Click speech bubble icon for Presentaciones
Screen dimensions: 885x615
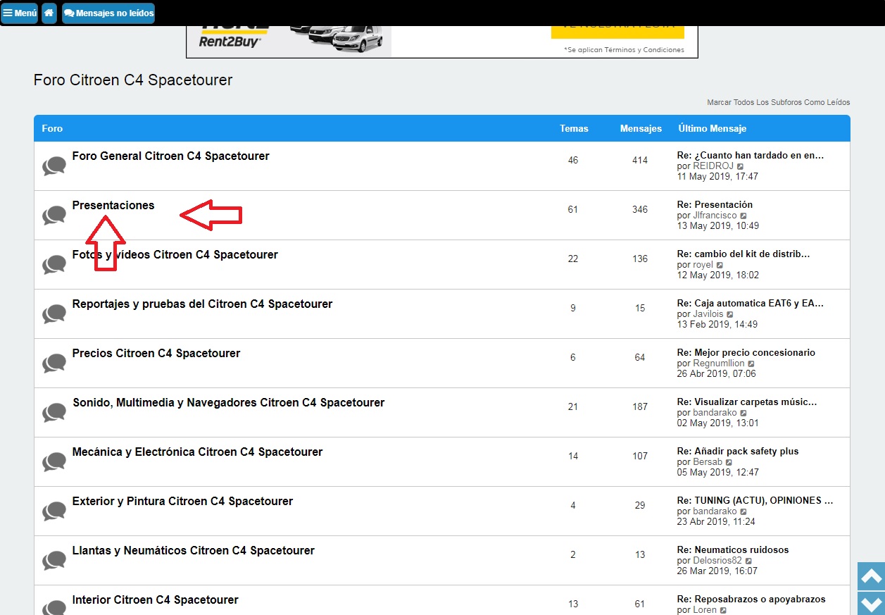tap(54, 216)
